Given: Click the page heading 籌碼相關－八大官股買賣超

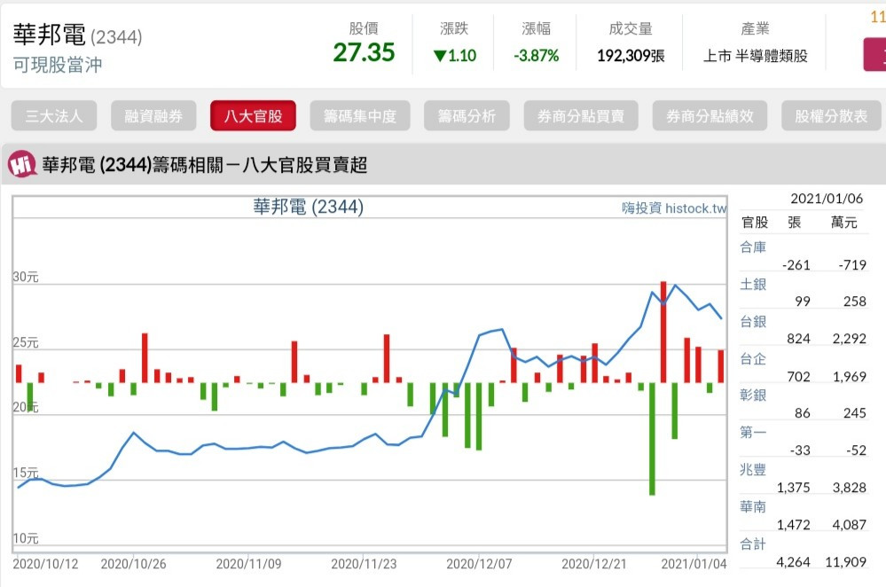Looking at the screenshot, I should (260, 165).
